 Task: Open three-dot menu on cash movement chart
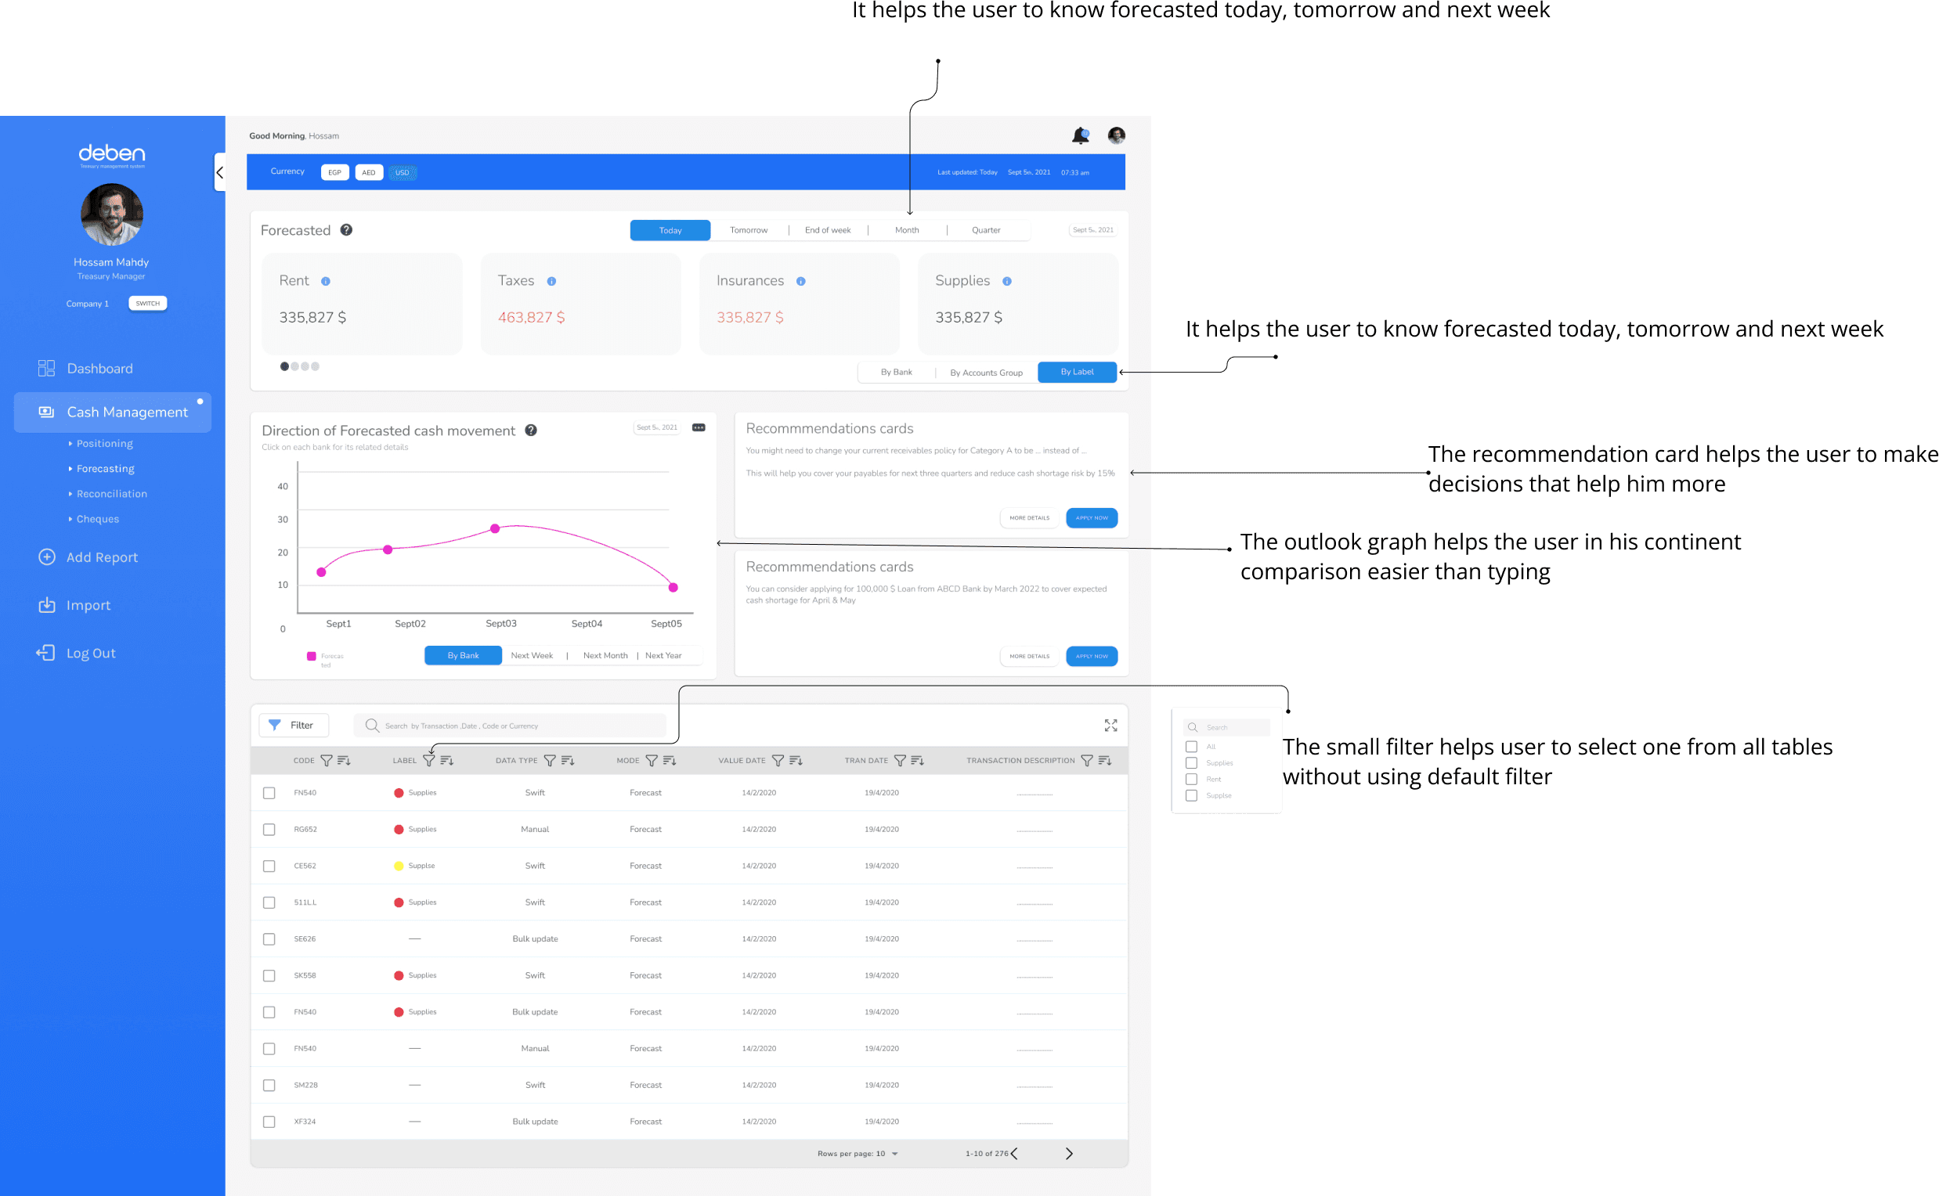click(699, 428)
